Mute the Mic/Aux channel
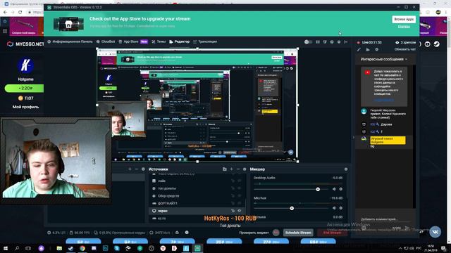The height and width of the screenshot is (253, 451). pyautogui.click(x=334, y=208)
